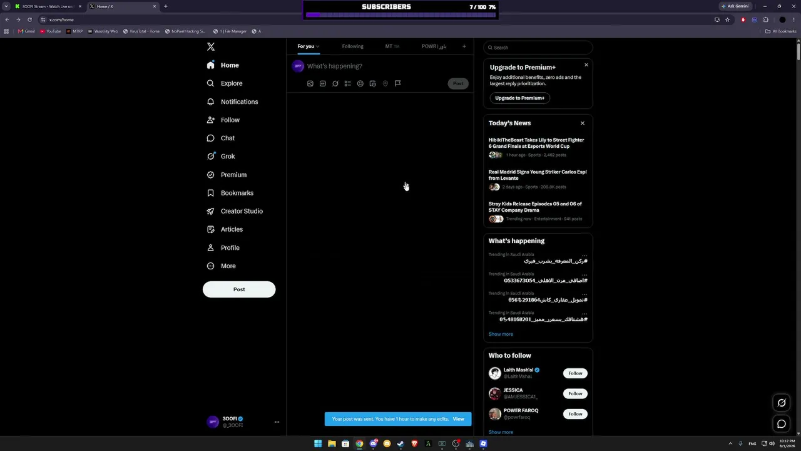Open the floating chat messages button
The height and width of the screenshot is (451, 801).
tap(782, 424)
